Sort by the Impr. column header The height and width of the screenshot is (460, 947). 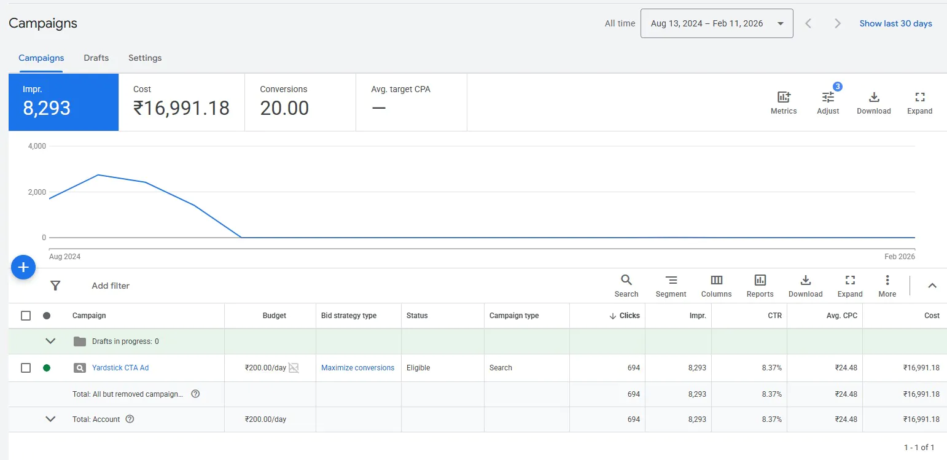[698, 316]
